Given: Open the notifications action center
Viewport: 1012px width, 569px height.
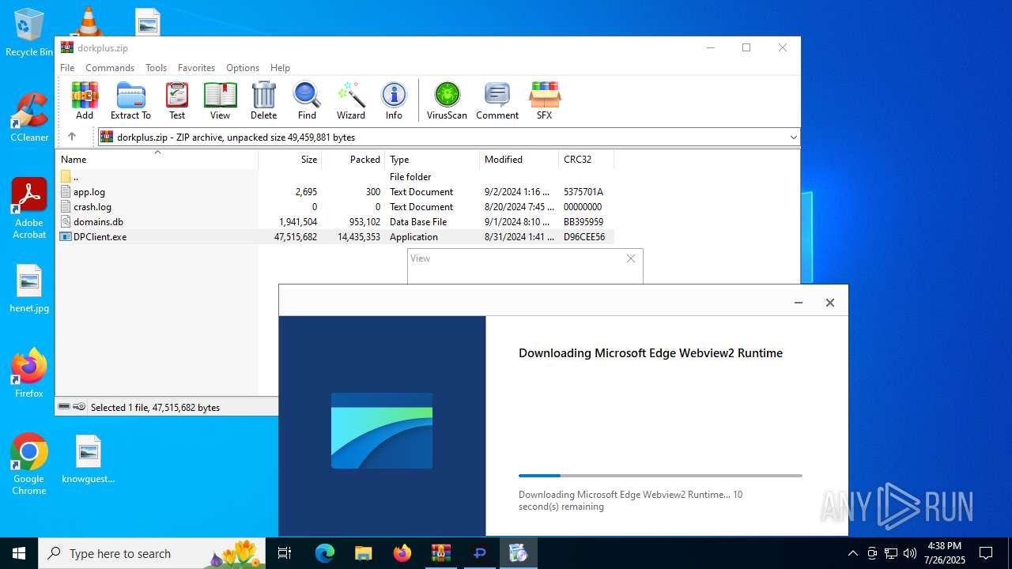Looking at the screenshot, I should (986, 553).
